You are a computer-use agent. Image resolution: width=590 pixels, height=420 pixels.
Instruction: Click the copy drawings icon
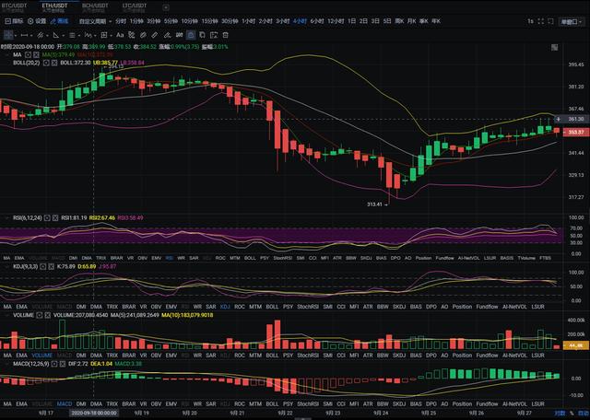pos(202,35)
